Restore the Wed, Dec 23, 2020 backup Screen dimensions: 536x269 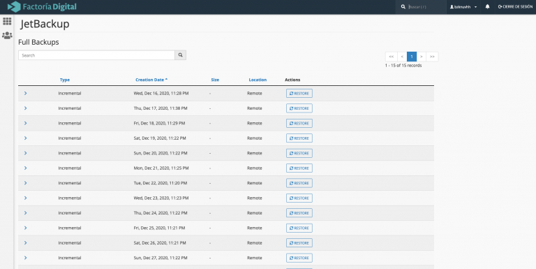[299, 198]
